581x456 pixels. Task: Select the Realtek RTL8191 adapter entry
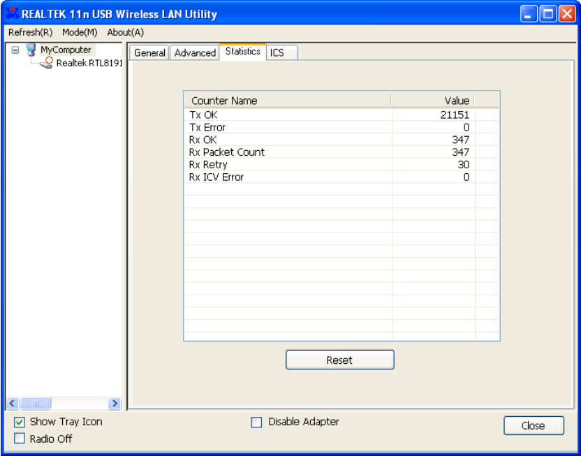(x=89, y=63)
